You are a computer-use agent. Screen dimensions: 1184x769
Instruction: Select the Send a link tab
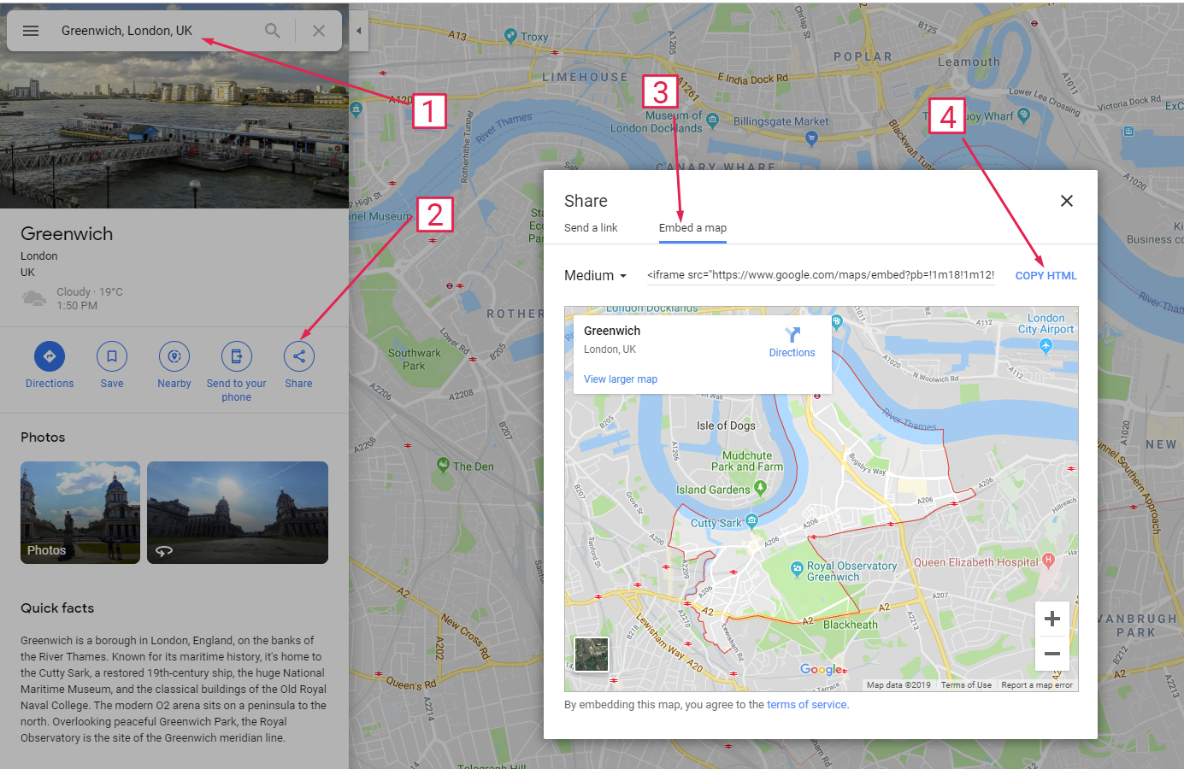point(591,227)
